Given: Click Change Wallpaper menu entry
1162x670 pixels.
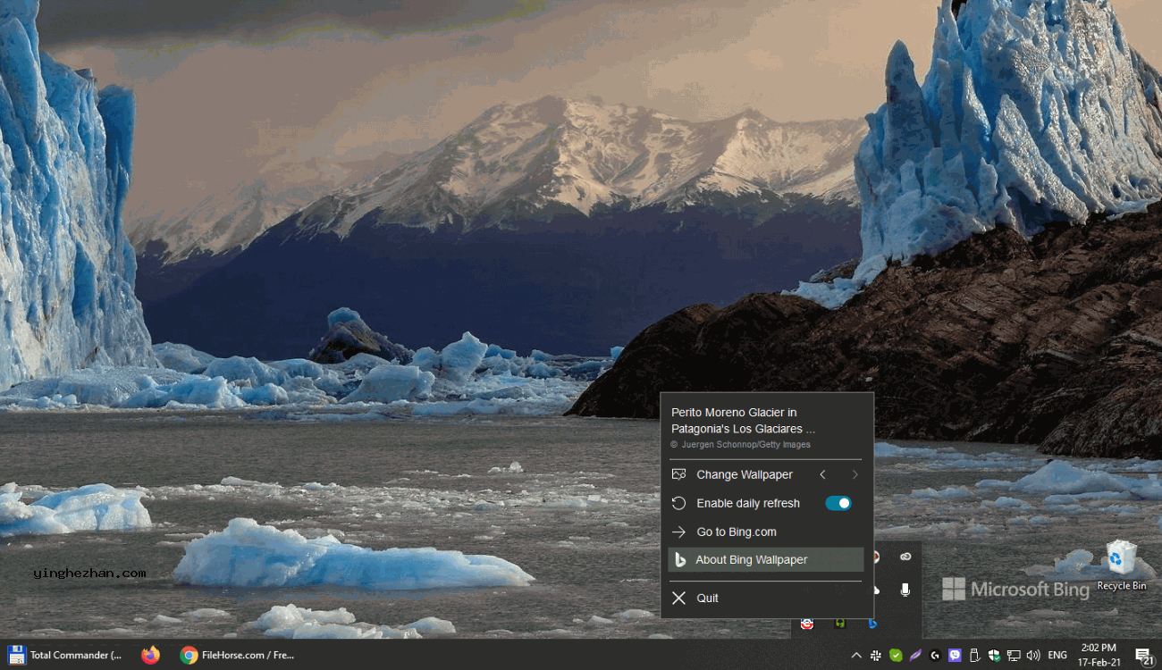Looking at the screenshot, I should (745, 474).
